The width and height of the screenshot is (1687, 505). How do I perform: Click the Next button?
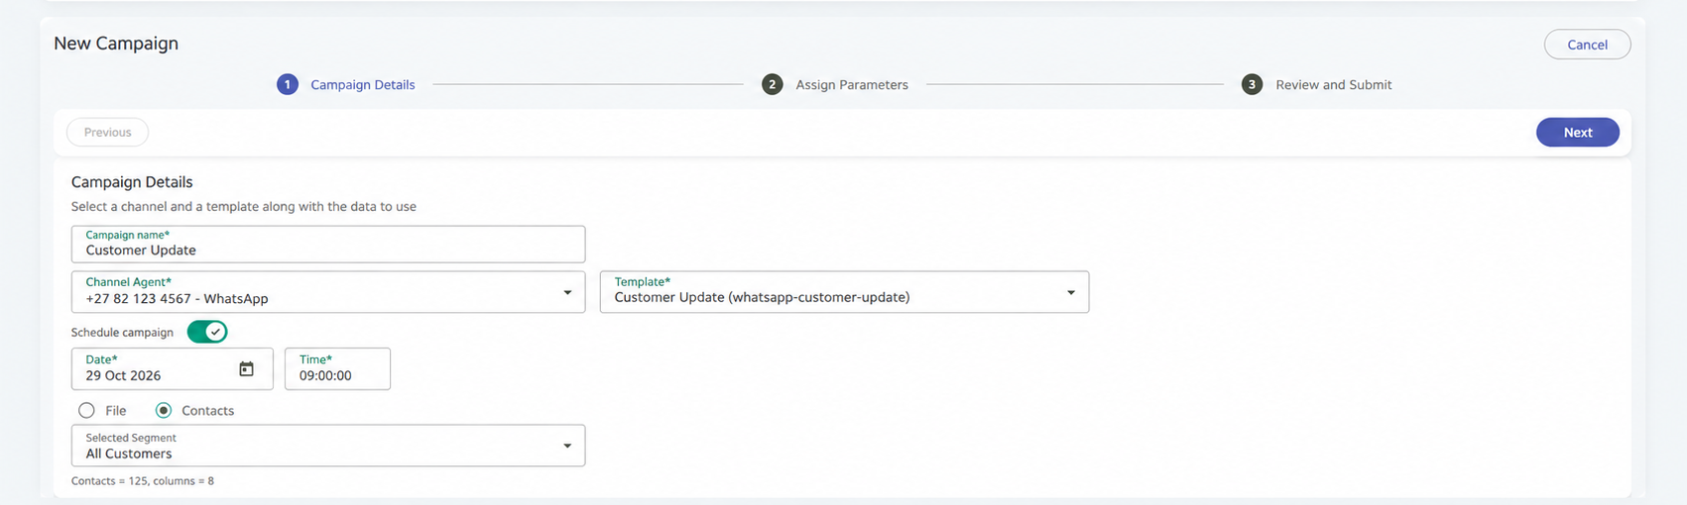click(1578, 133)
